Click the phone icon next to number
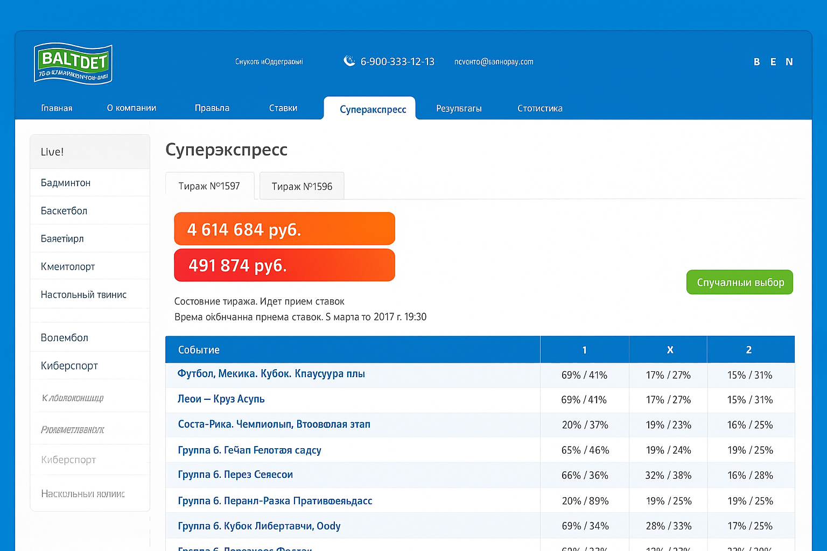 (x=349, y=61)
